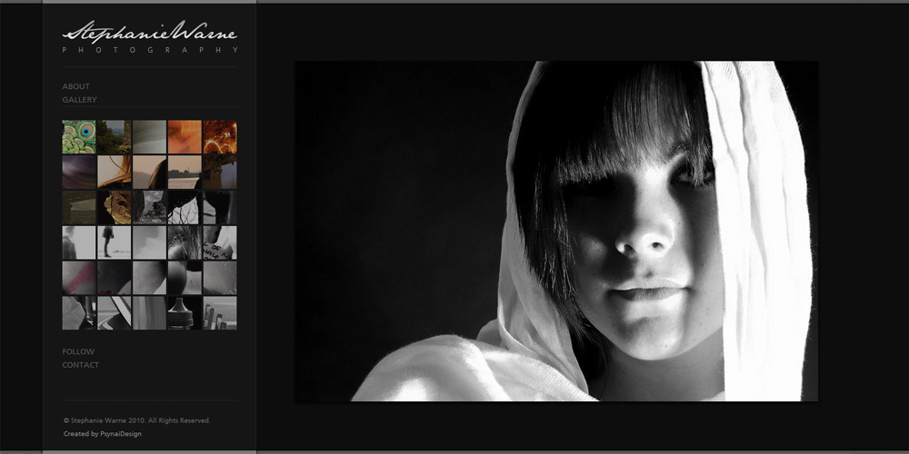
Task: Open the golden crumpled object thumbnail
Action: 114,208
